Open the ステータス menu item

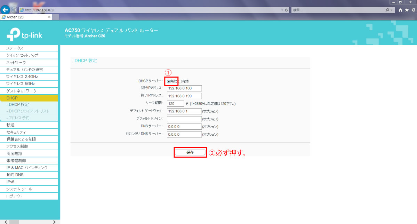[15, 48]
